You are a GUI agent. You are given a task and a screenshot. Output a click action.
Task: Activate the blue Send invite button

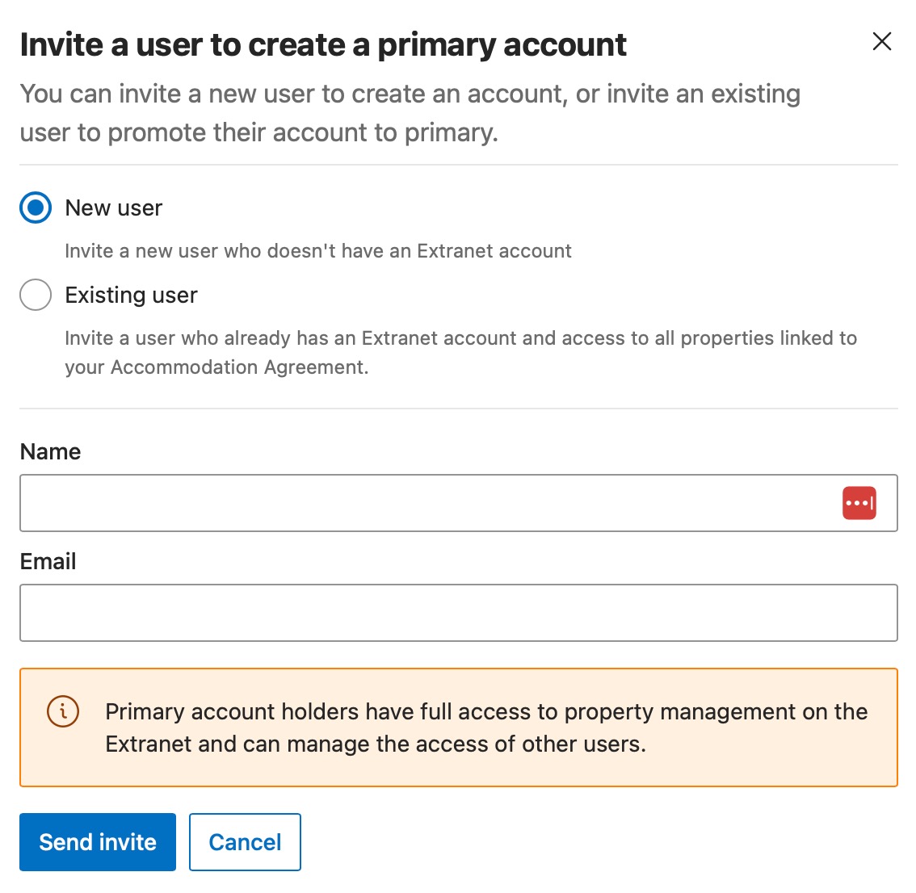click(97, 842)
